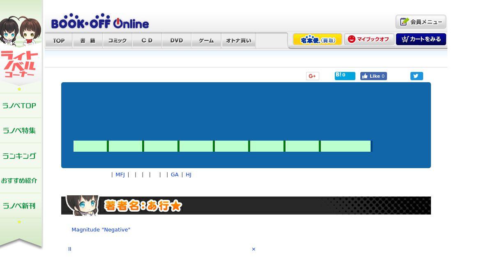Open ラノベ新刊 in sidebar
The height and width of the screenshot is (259, 493).
tap(19, 206)
